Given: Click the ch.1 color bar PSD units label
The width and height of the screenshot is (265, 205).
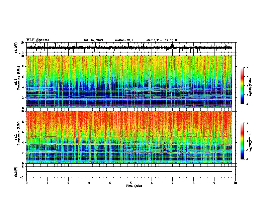Looking at the screenshot, I should coord(251,87).
